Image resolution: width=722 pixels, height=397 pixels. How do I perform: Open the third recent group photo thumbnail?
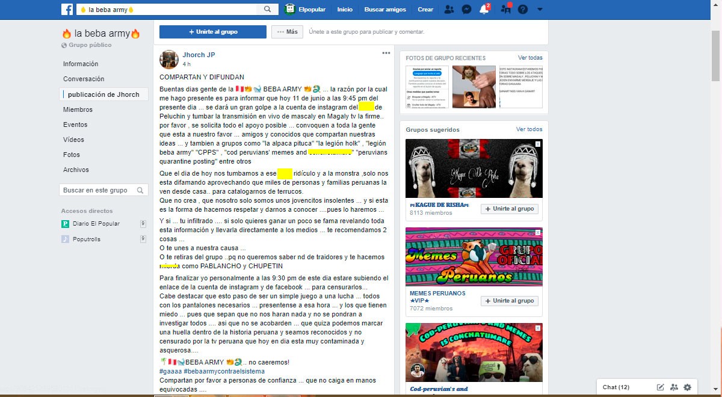521,87
